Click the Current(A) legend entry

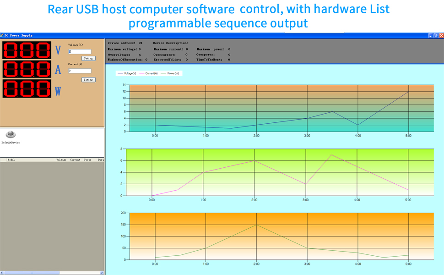148,73
